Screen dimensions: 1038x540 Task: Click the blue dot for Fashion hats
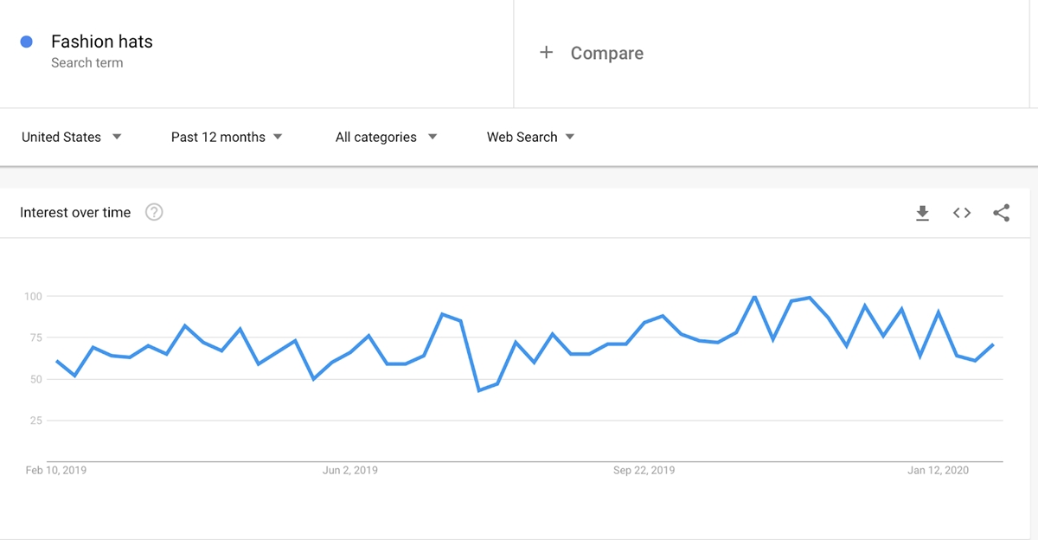[26, 42]
